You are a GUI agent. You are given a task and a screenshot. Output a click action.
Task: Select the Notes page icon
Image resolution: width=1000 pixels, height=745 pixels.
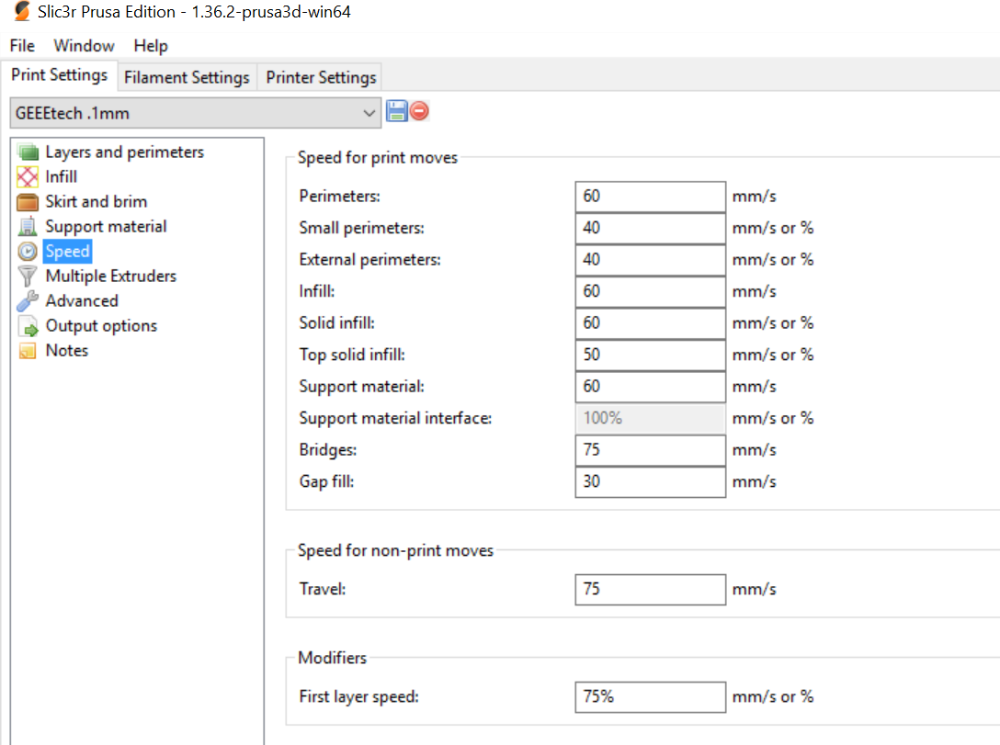click(x=28, y=351)
